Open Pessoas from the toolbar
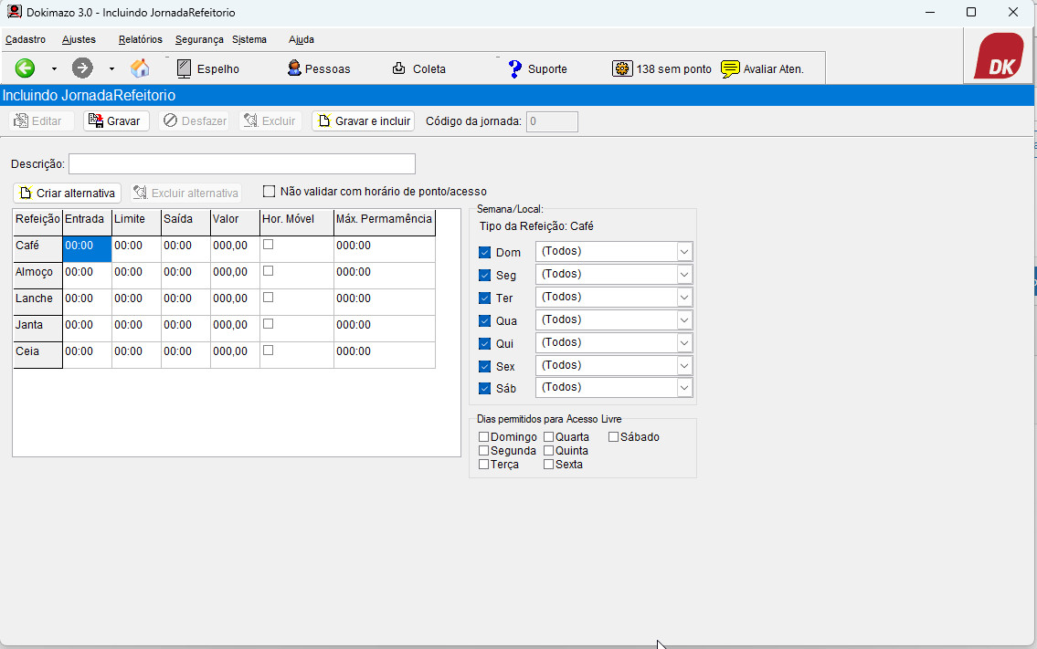 [319, 68]
